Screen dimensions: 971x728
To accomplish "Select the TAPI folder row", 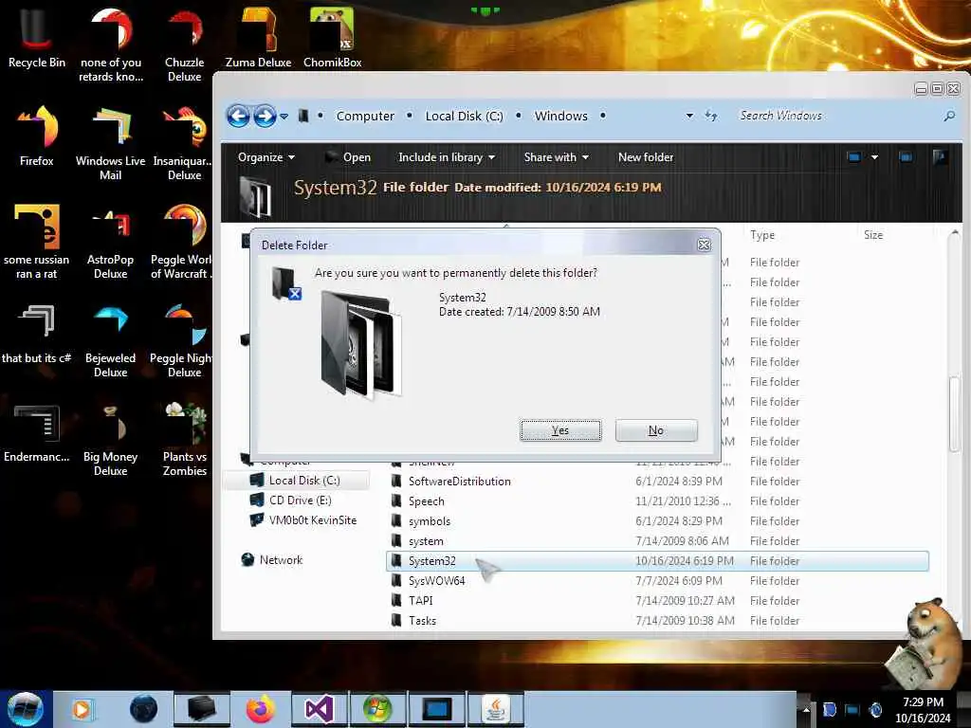I will pos(656,600).
